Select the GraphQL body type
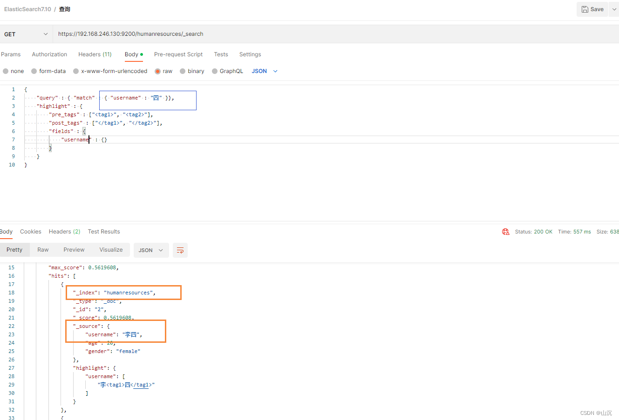This screenshot has width=619, height=420. [227, 71]
